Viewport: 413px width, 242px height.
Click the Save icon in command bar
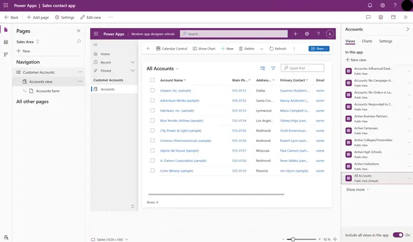(381, 17)
